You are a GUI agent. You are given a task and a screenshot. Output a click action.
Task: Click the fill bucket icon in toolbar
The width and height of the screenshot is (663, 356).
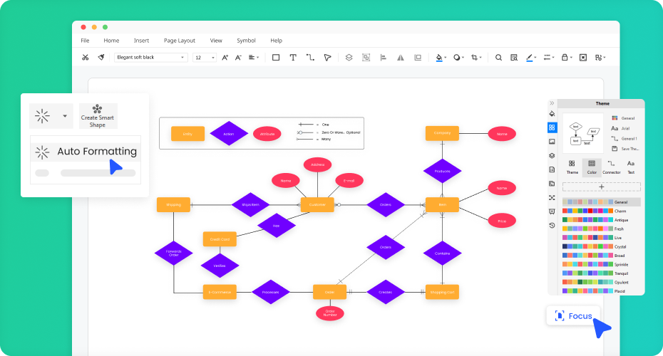(439, 58)
